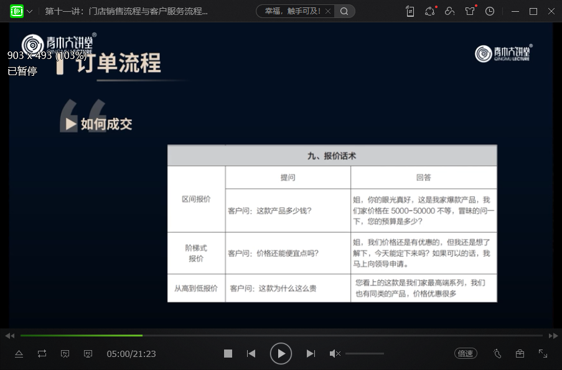Click the search box with 幸福,触手可及!

coord(293,11)
